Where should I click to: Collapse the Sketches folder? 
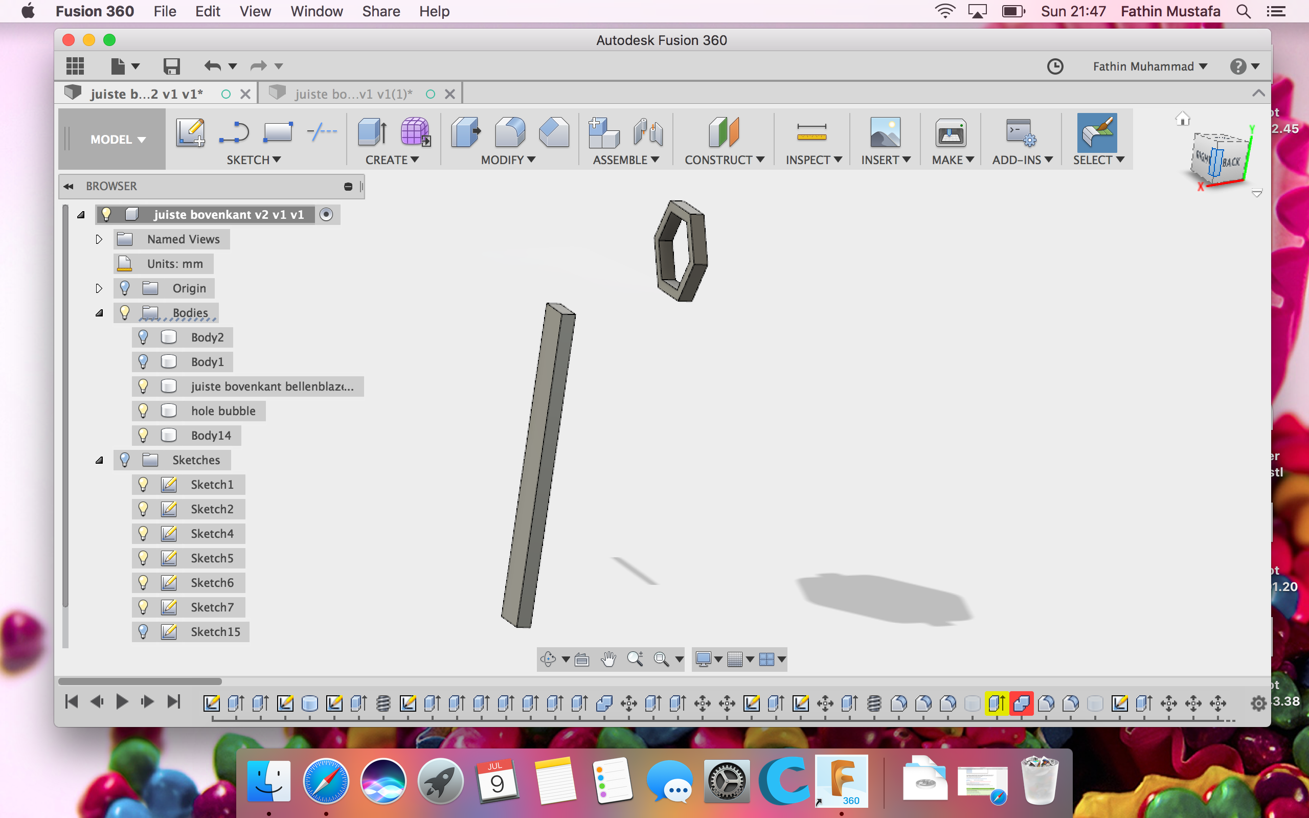pyautogui.click(x=99, y=460)
